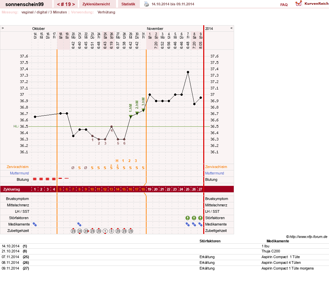Select the temperature point numbered 4 at 36.5

point(111,126)
